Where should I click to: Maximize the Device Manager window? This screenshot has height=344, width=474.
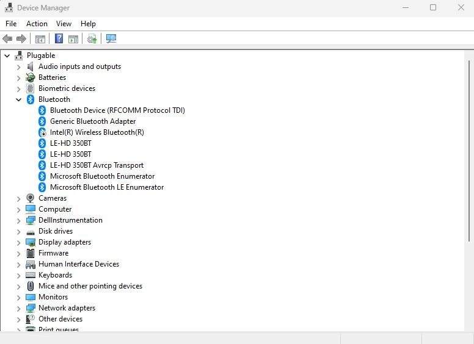click(x=433, y=7)
